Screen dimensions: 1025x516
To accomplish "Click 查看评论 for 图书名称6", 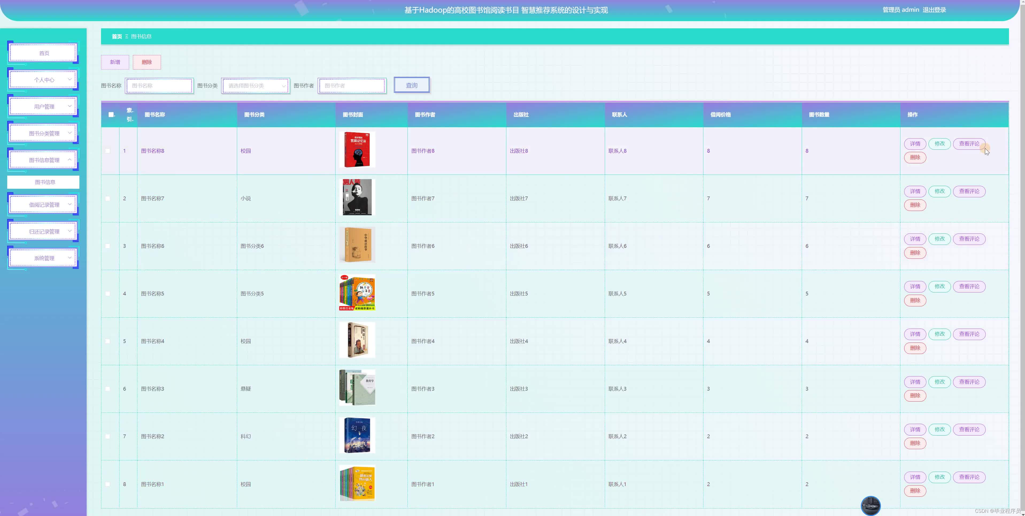I will pos(969,239).
